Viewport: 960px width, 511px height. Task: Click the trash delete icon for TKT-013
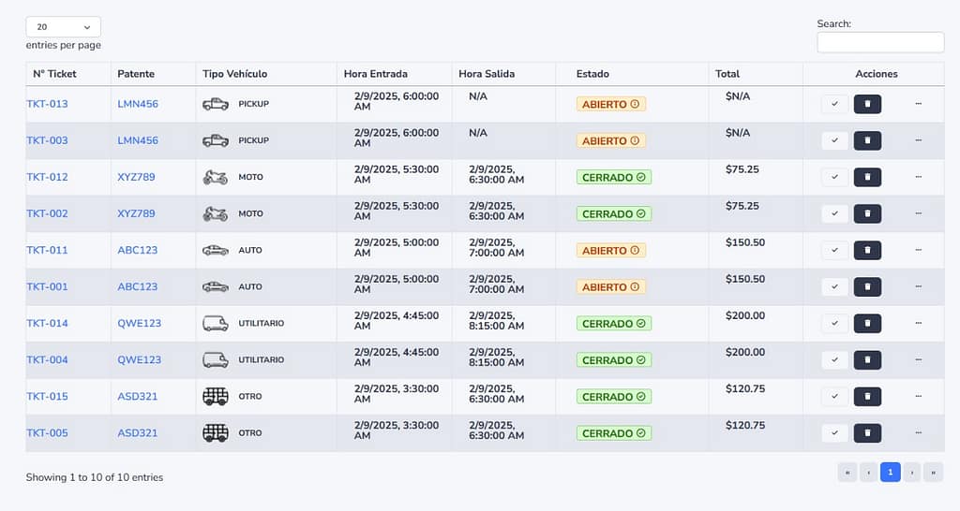point(867,104)
